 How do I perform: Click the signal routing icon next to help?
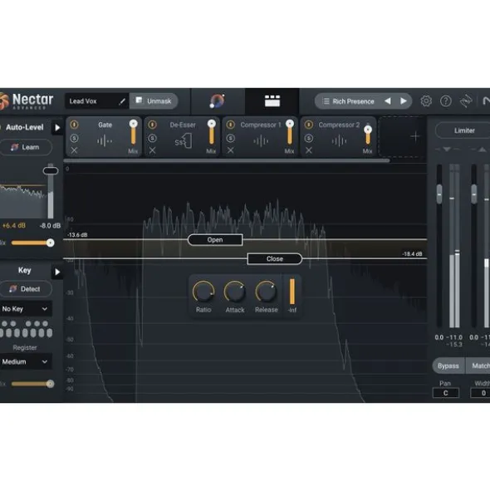click(x=466, y=101)
